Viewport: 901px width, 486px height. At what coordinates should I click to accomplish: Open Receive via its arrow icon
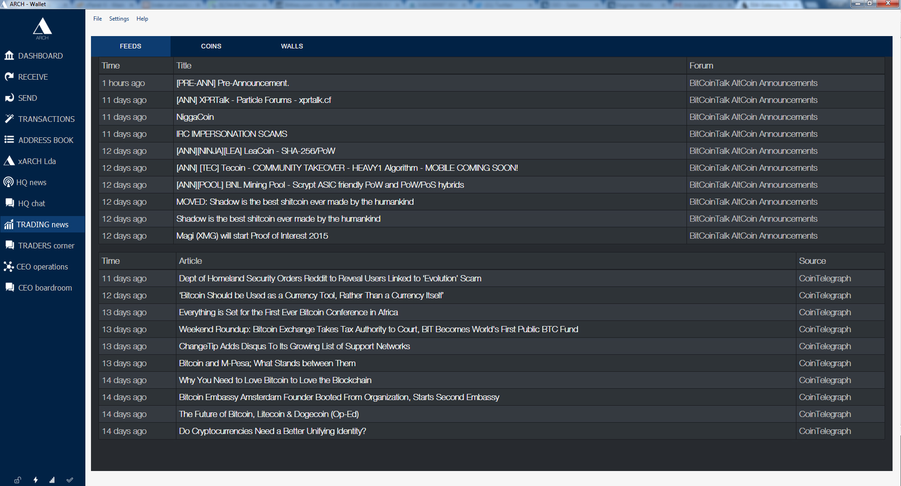tap(9, 76)
